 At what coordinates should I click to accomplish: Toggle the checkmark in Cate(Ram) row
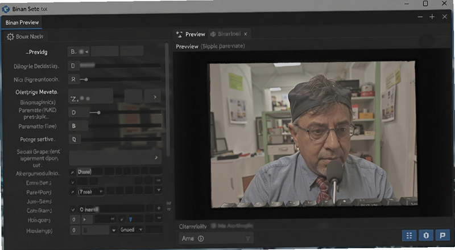tap(73, 210)
